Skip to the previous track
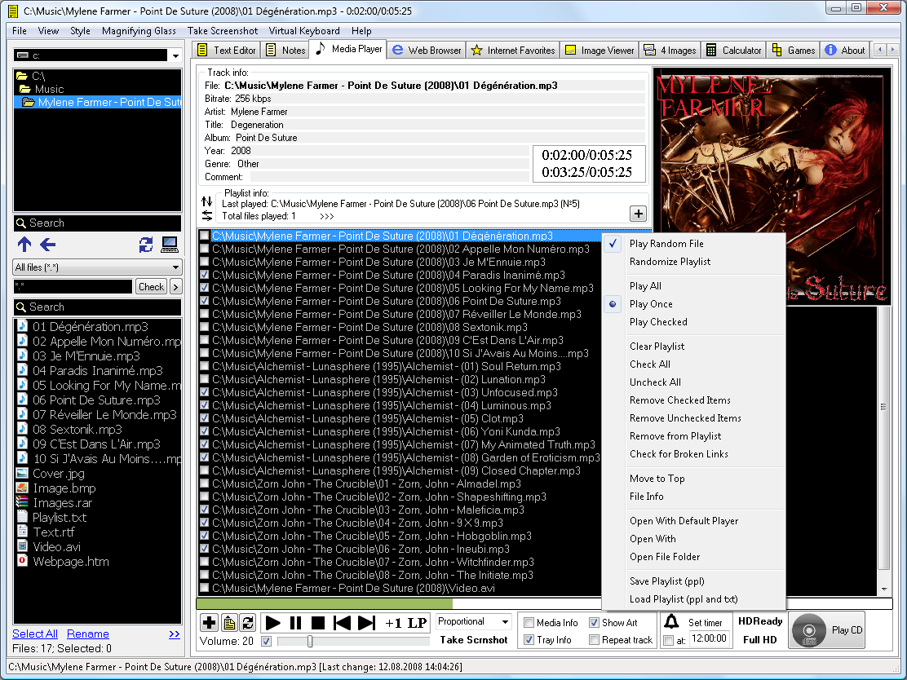Screen dimensions: 907x680 pyautogui.click(x=342, y=623)
